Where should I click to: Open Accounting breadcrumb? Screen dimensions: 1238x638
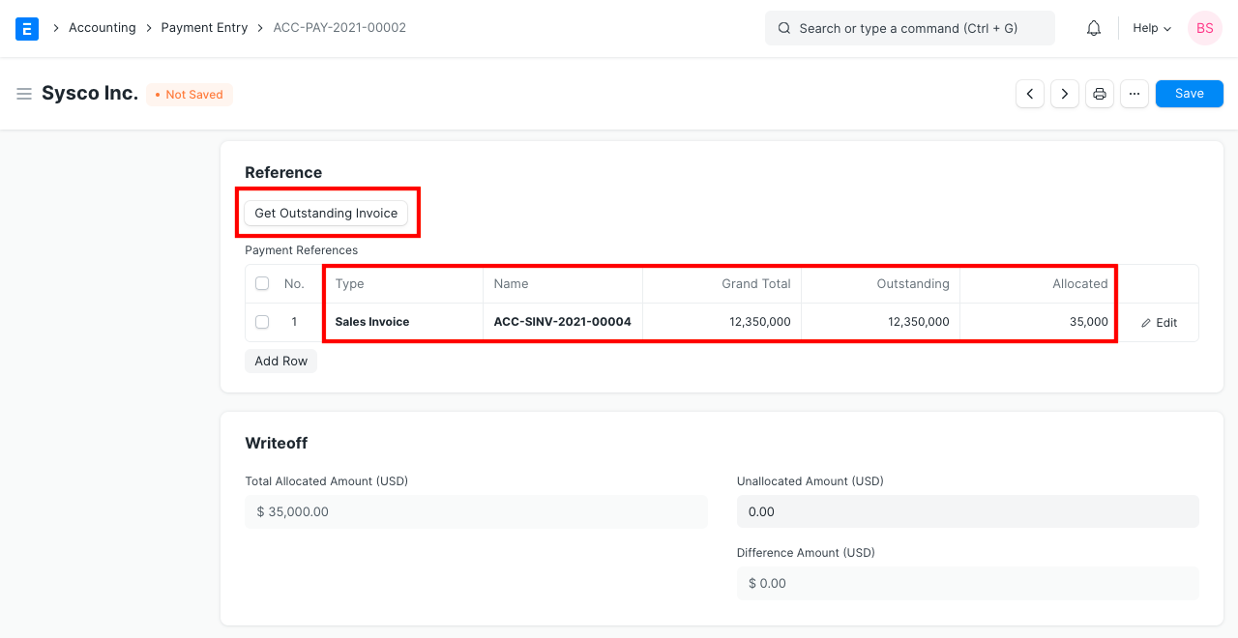pos(102,28)
